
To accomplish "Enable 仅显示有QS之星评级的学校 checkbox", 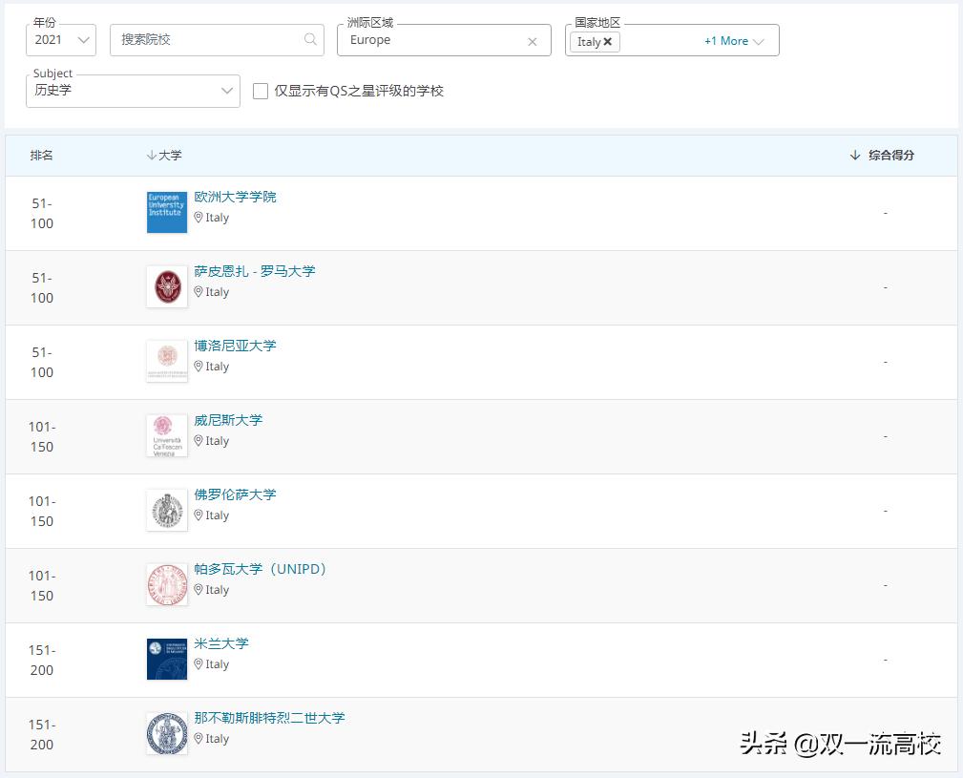I will [260, 91].
